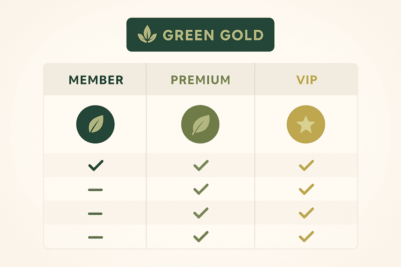The width and height of the screenshot is (401, 267).
Task: Click the first VIP row gold checkmark
Action: [x=306, y=166]
